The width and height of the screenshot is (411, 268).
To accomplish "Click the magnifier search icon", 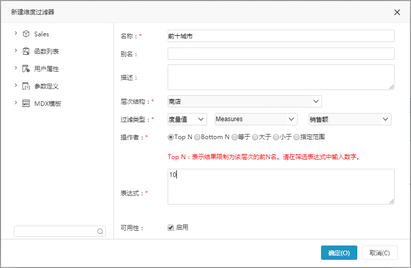I will point(100,231).
